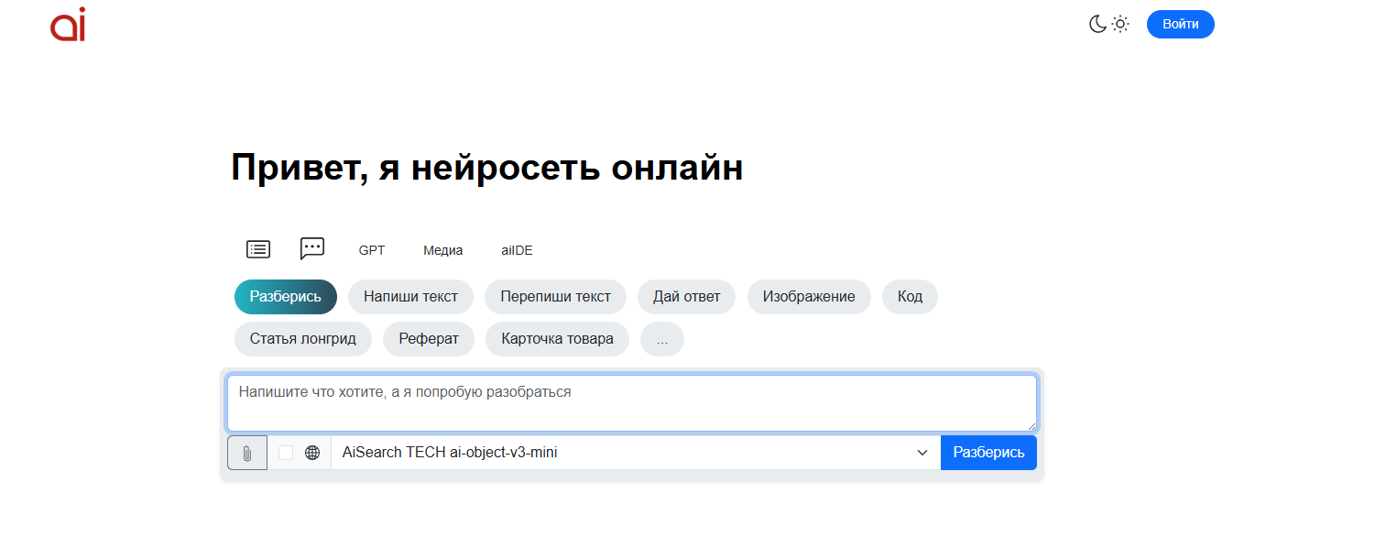Select the Напиши текст mode chip
The height and width of the screenshot is (559, 1375).
click(410, 297)
